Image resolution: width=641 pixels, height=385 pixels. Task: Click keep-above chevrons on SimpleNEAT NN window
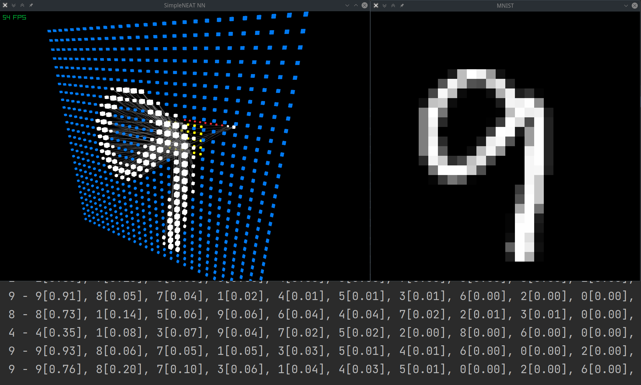pyautogui.click(x=22, y=5)
